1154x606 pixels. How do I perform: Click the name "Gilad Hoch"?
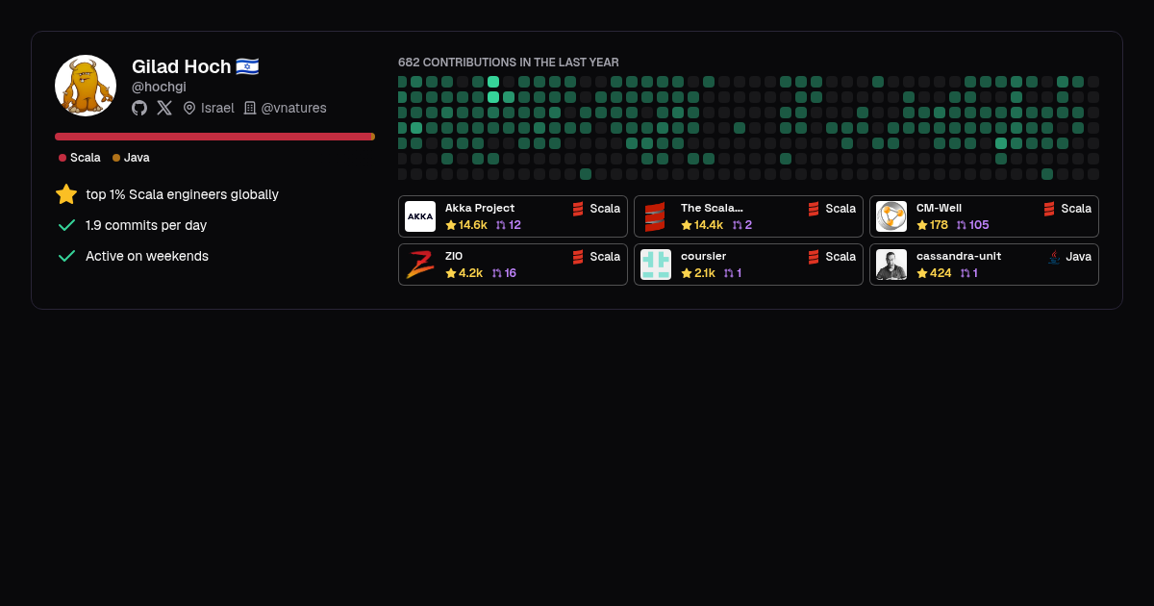pyautogui.click(x=182, y=66)
